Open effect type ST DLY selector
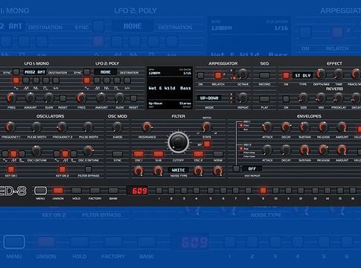Screen dimensions: 361x268 303,75
